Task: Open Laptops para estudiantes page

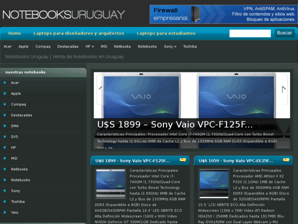Action: click(166, 33)
